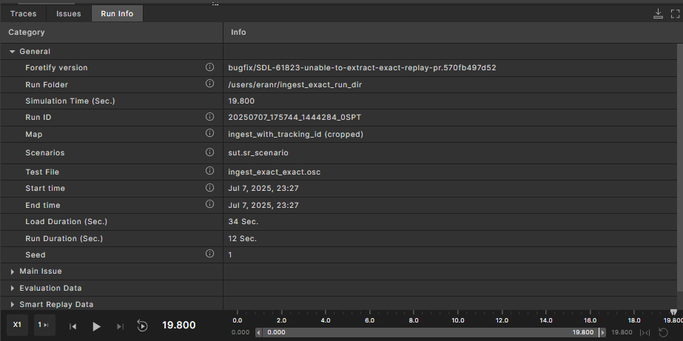Click info icon beside Test File
Viewport: 683px width, 341px height.
click(x=209, y=172)
